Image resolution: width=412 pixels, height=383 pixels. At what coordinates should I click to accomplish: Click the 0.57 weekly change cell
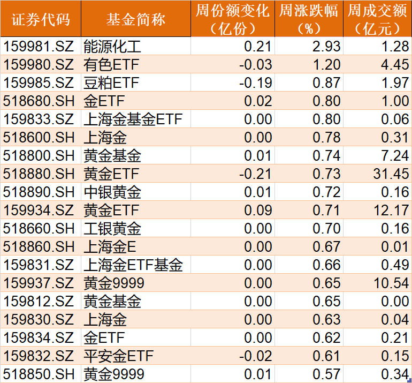click(x=309, y=374)
